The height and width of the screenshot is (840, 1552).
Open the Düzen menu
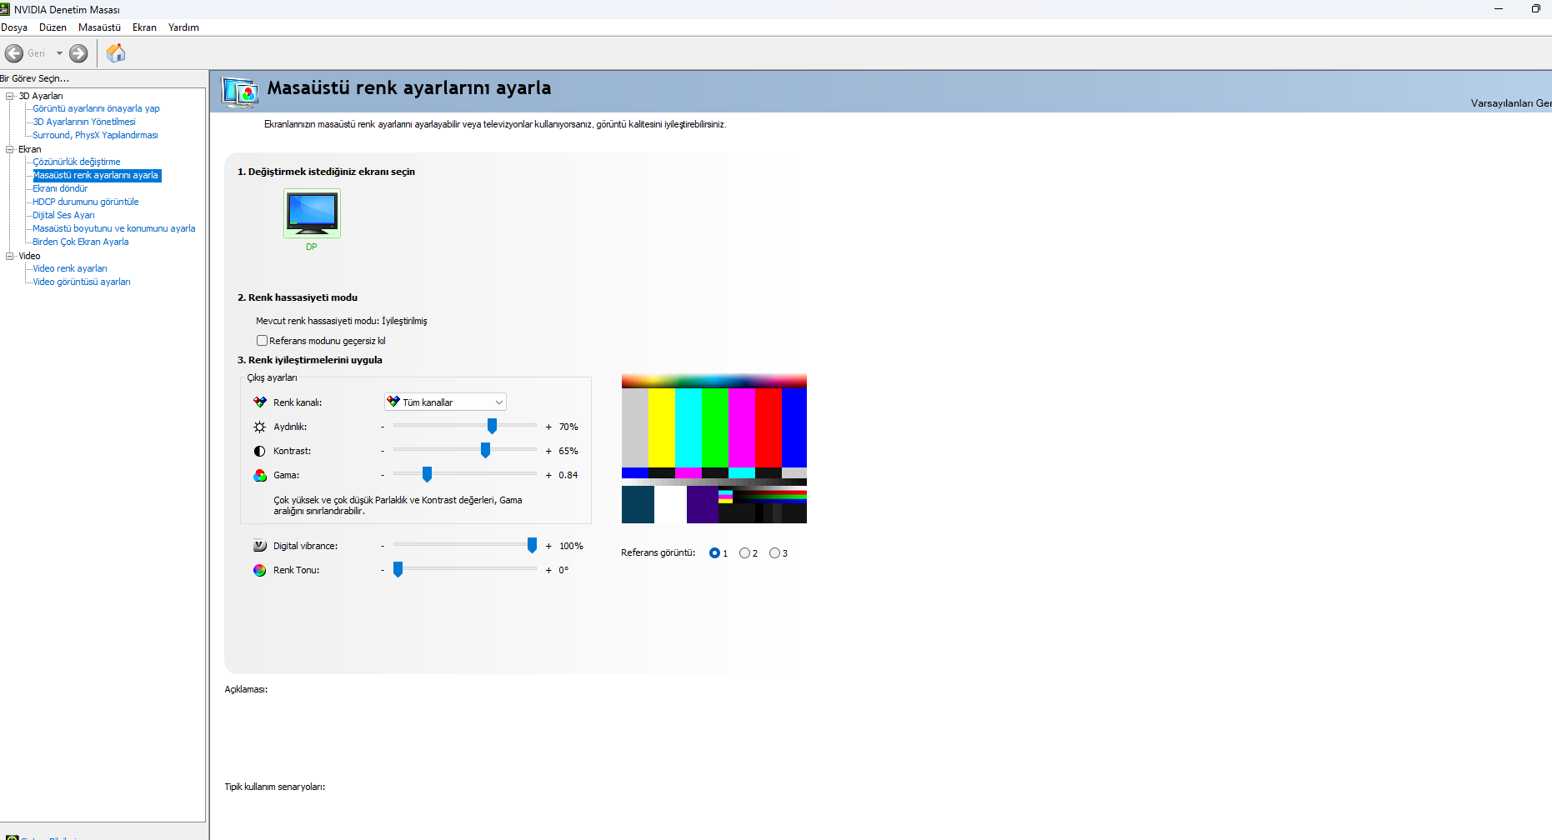point(53,27)
